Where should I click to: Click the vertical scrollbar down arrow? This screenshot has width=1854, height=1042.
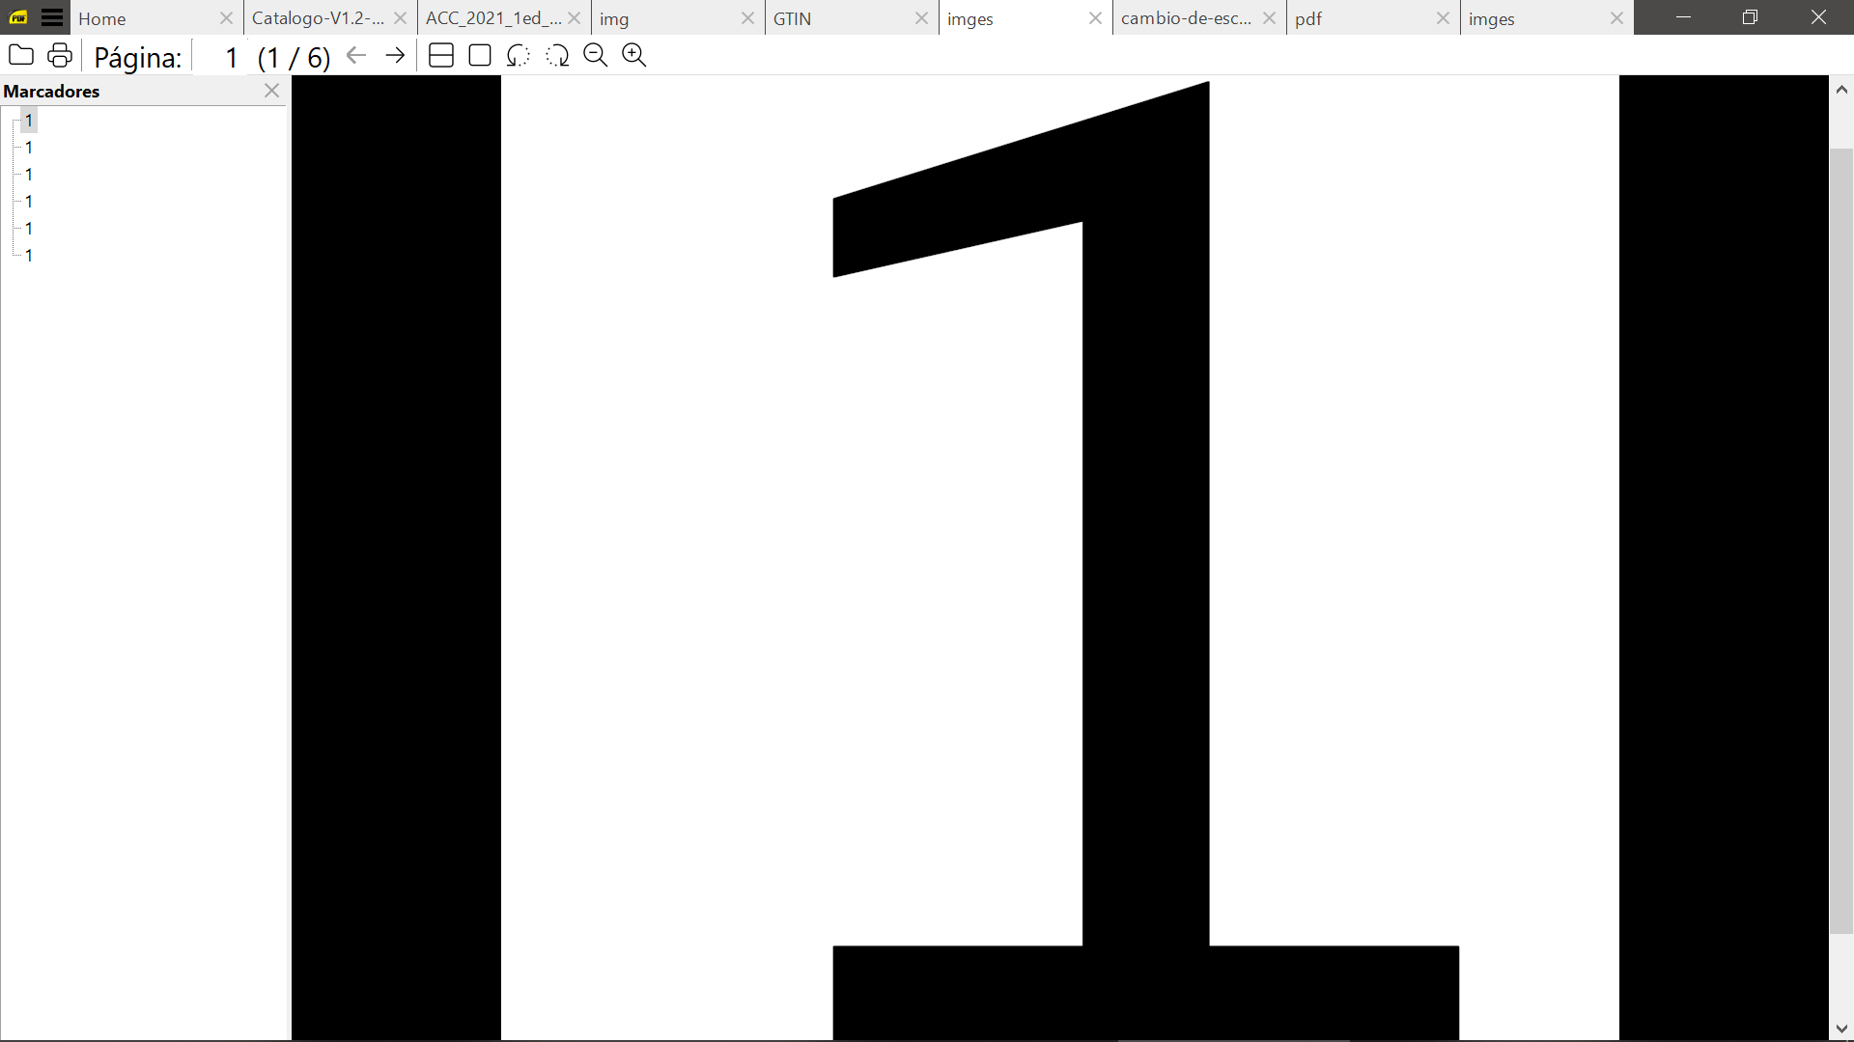tap(1841, 1028)
